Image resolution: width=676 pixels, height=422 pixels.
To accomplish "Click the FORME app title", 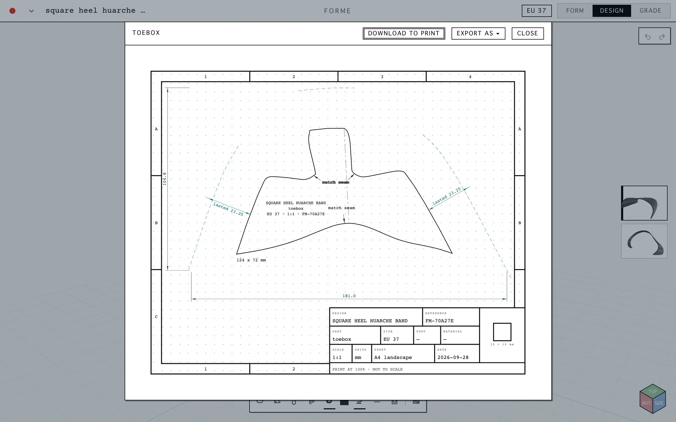I will (x=337, y=11).
